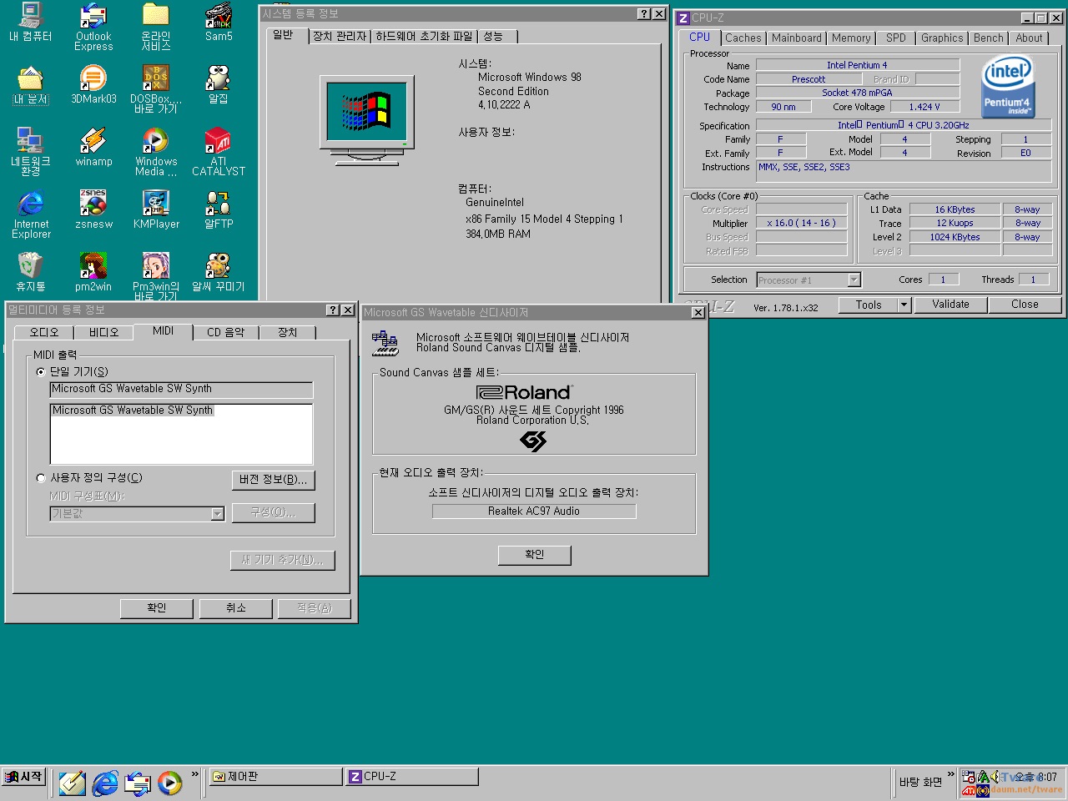Switch to the 비디오 tab
The width and height of the screenshot is (1068, 801).
104,332
